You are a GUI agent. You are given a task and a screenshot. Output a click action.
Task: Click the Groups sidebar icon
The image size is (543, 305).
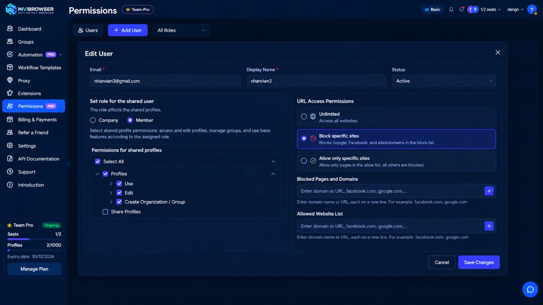[10, 42]
